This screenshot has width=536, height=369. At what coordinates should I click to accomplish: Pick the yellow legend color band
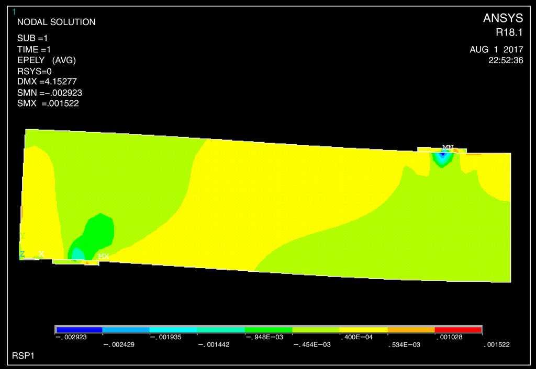pos(363,330)
